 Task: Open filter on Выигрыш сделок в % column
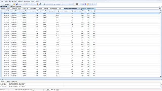[x=58, y=11]
